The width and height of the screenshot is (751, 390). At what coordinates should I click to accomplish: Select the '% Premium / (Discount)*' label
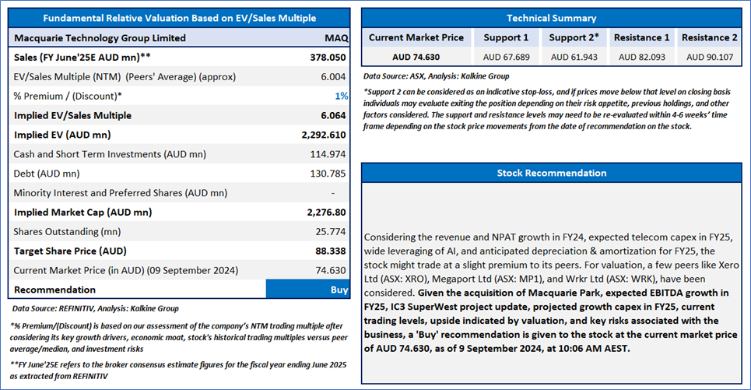click(68, 97)
